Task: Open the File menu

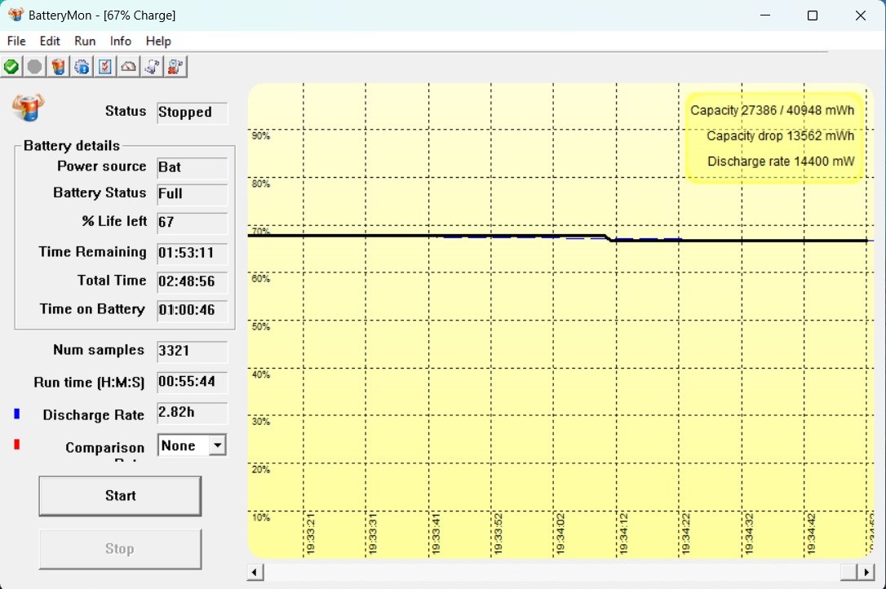Action: pyautogui.click(x=16, y=42)
